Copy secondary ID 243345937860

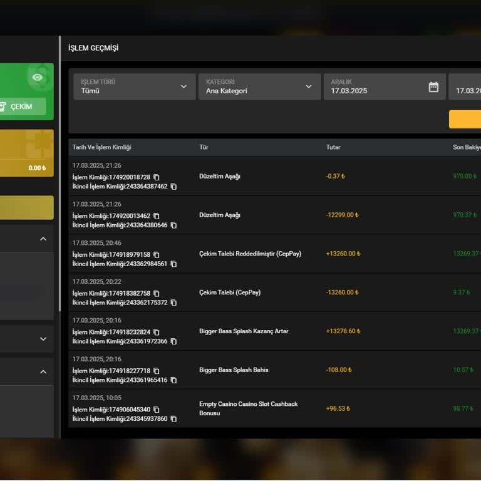(173, 419)
